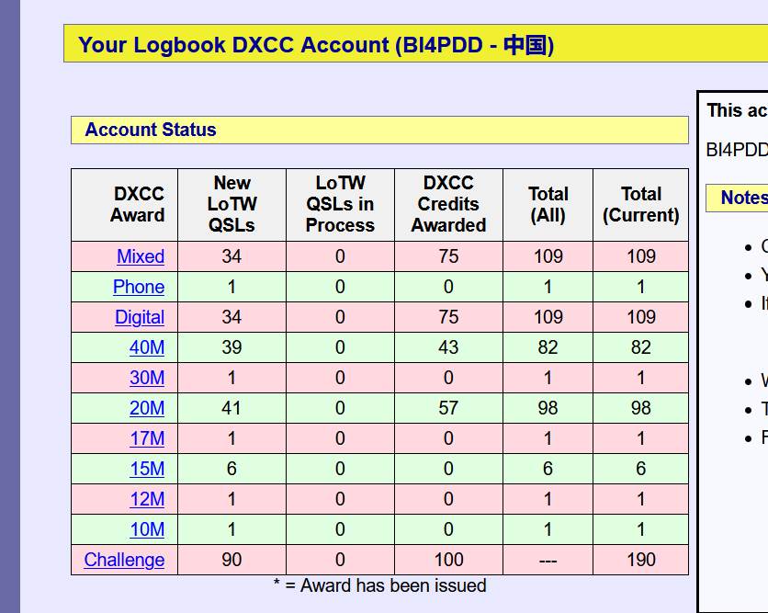Click the Award has been issued footnote

click(379, 585)
